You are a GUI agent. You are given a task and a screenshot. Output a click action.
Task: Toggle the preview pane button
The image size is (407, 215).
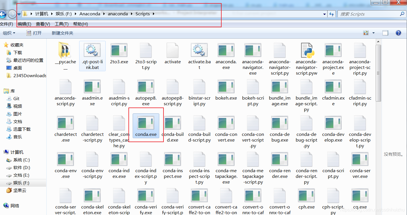385,33
